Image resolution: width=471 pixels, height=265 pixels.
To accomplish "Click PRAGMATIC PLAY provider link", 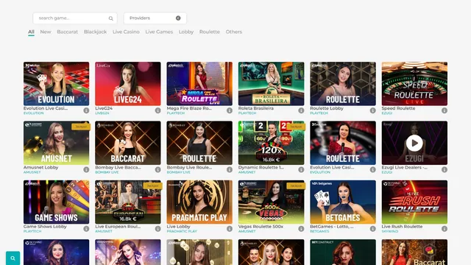I will pos(182,231).
